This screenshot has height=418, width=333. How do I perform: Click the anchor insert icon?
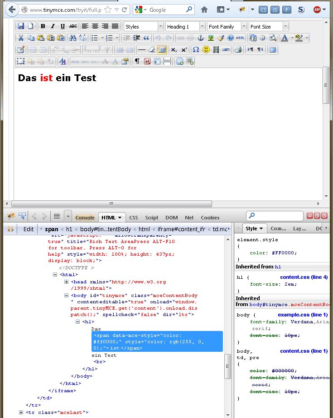[201, 38]
